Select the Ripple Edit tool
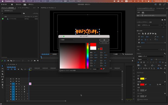Image resolution: width=168 pixels, height=105 pixels. pyautogui.click(x=2, y=71)
